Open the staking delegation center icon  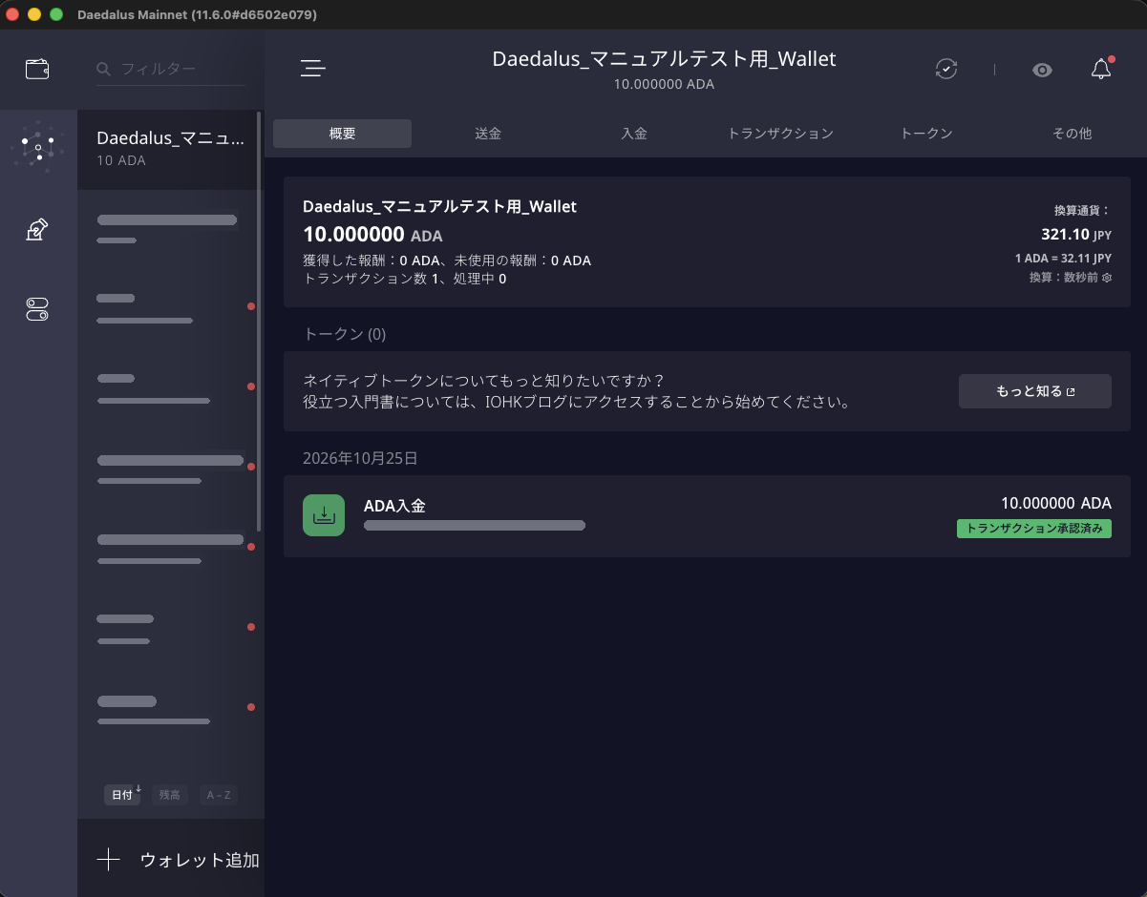[x=38, y=149]
